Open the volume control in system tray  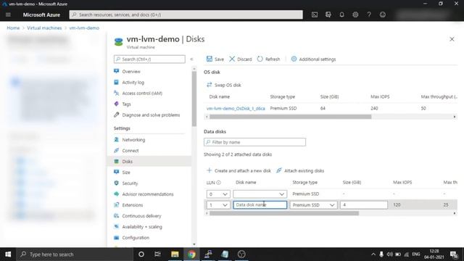coord(390,254)
